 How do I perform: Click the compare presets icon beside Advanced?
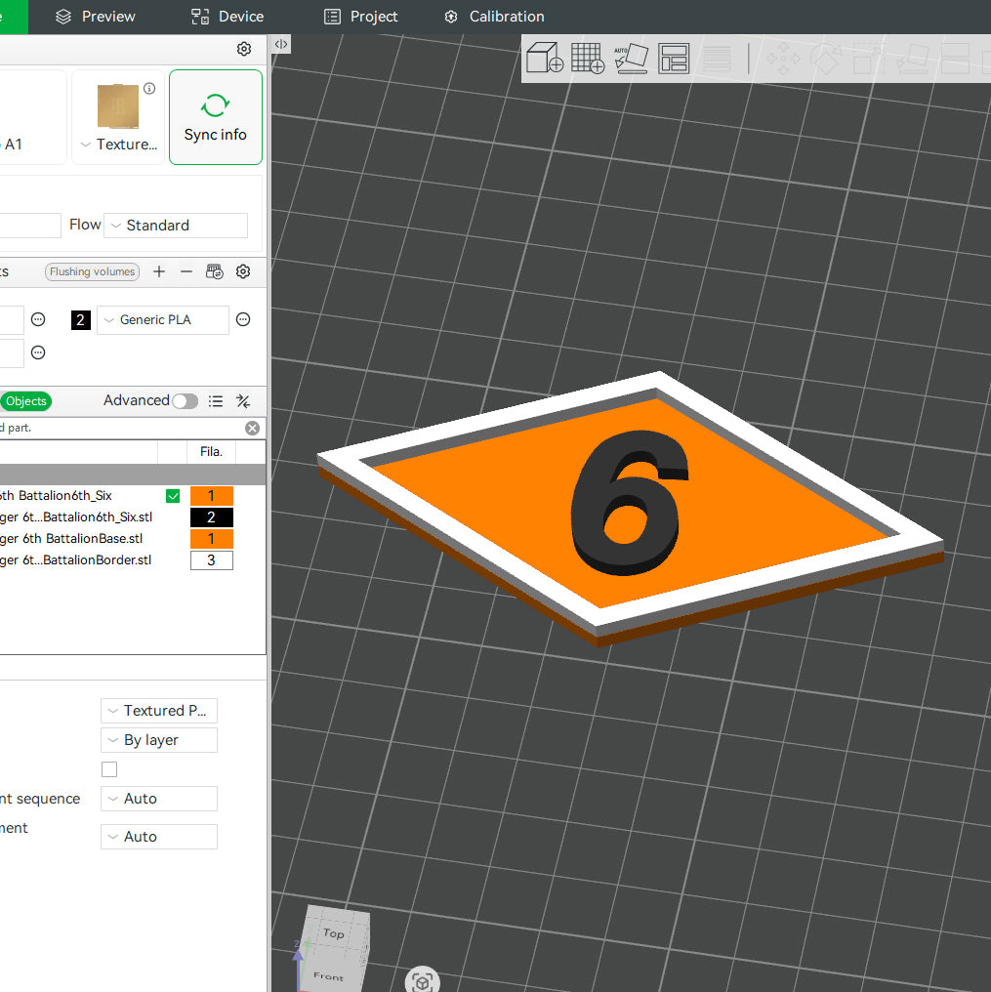pos(244,401)
